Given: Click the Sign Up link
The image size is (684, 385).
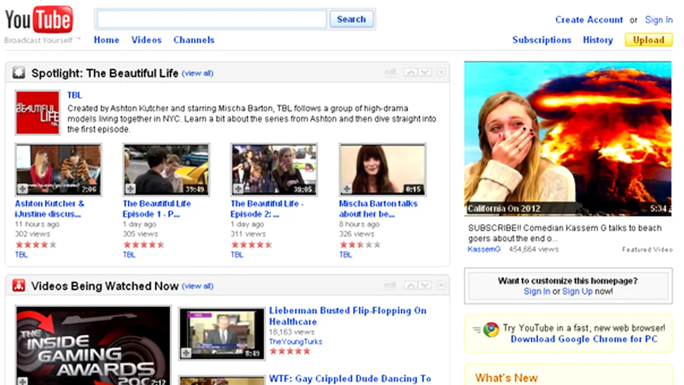Looking at the screenshot, I should click(578, 291).
